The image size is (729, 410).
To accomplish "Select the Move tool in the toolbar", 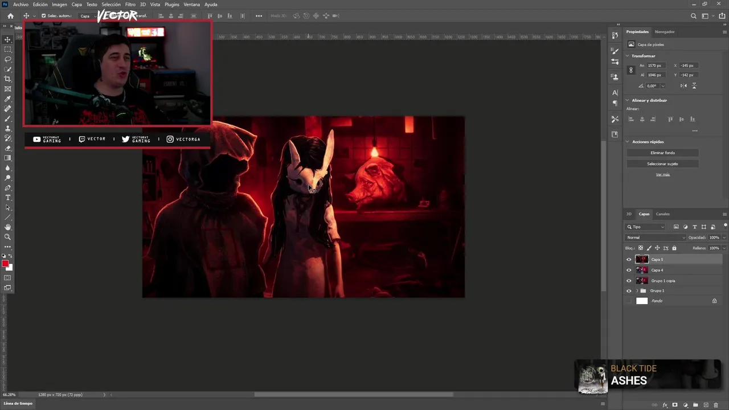I will 7,39.
